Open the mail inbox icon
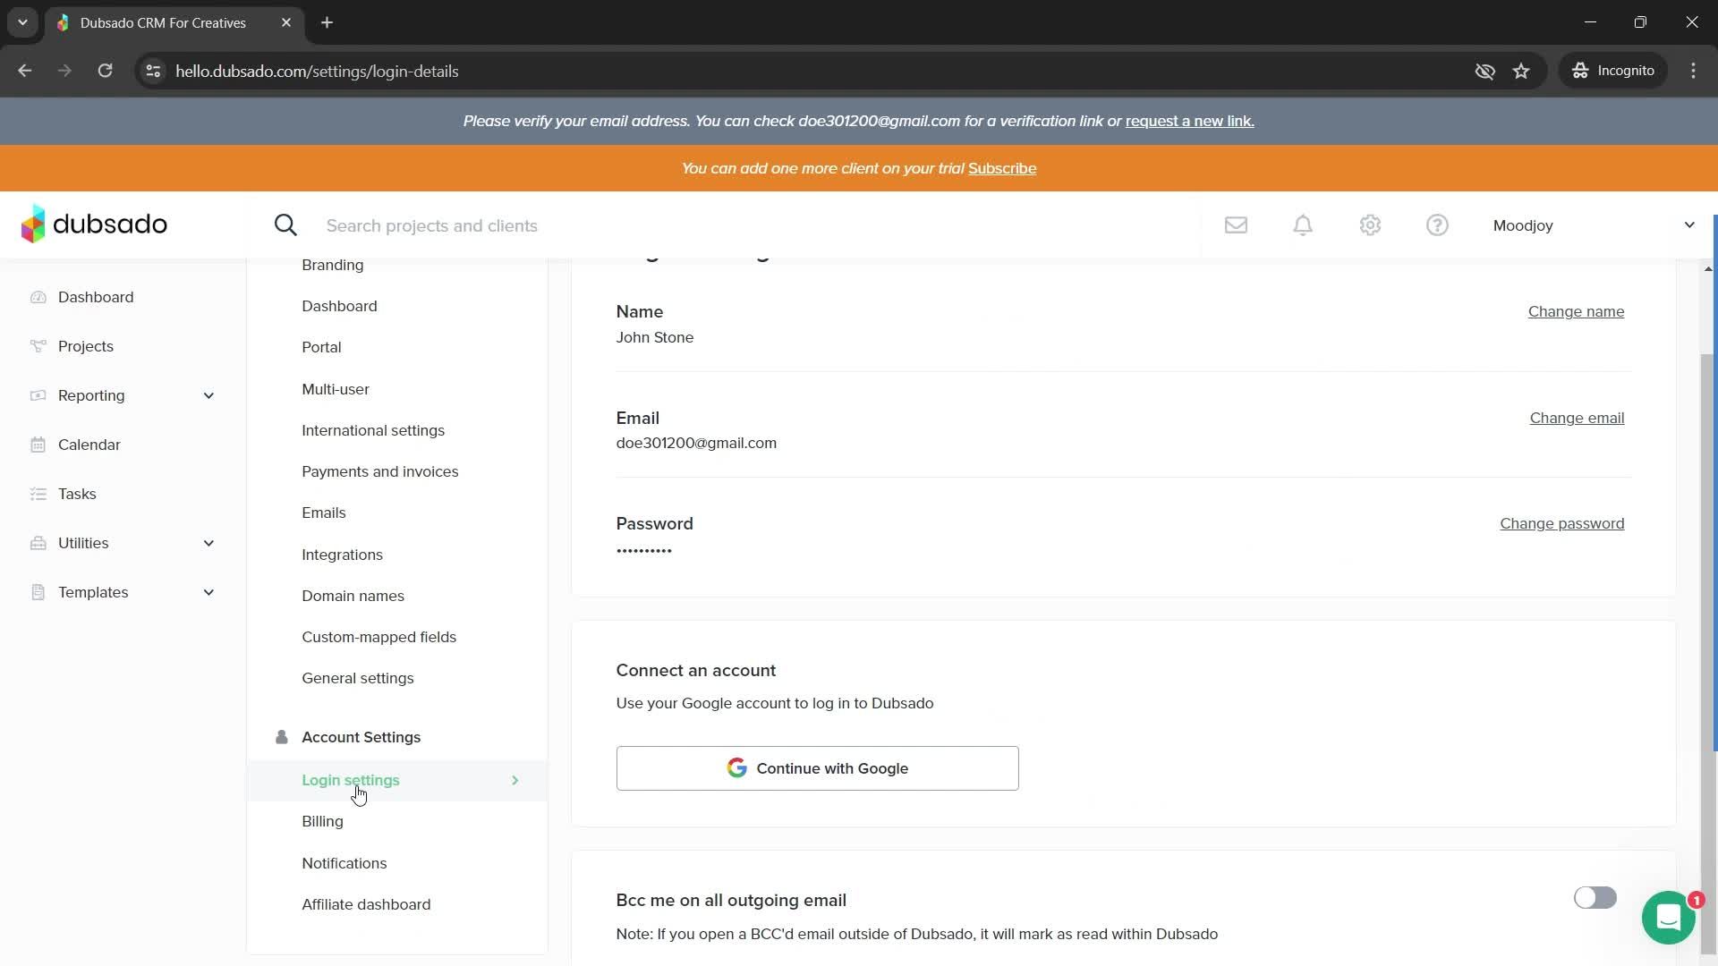This screenshot has height=966, width=1718. pos(1236,225)
